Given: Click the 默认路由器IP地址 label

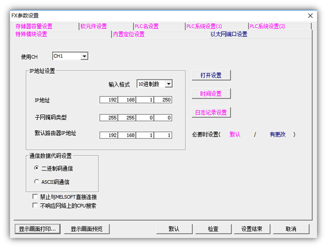Looking at the screenshot, I should [x=55, y=133].
